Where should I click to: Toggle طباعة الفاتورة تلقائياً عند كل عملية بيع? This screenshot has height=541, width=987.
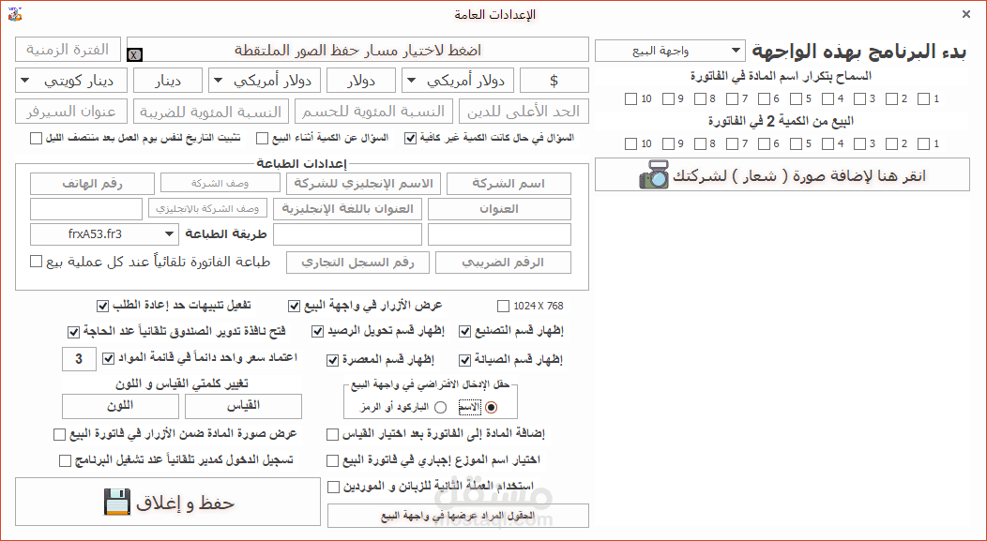[36, 261]
